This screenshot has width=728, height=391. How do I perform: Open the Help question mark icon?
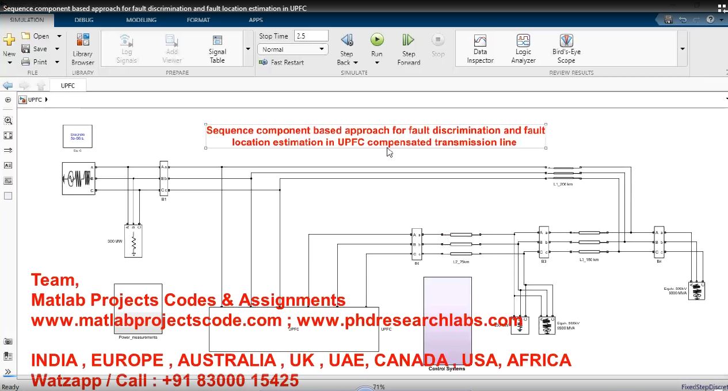711,20
